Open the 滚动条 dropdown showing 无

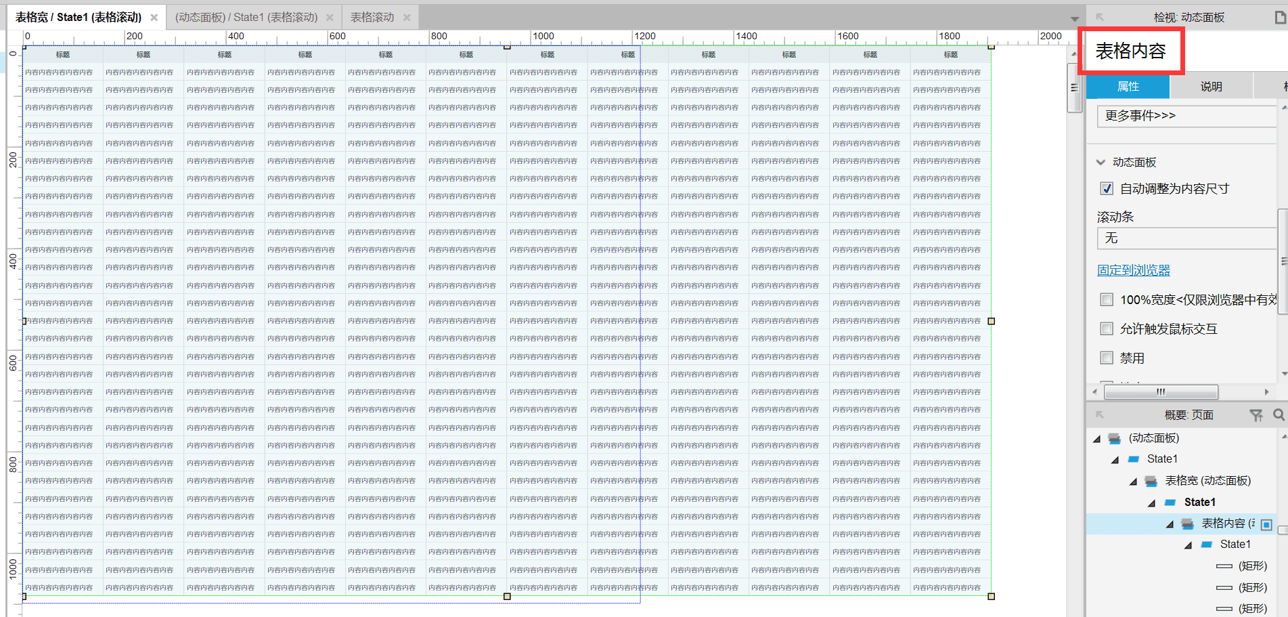(x=1186, y=238)
